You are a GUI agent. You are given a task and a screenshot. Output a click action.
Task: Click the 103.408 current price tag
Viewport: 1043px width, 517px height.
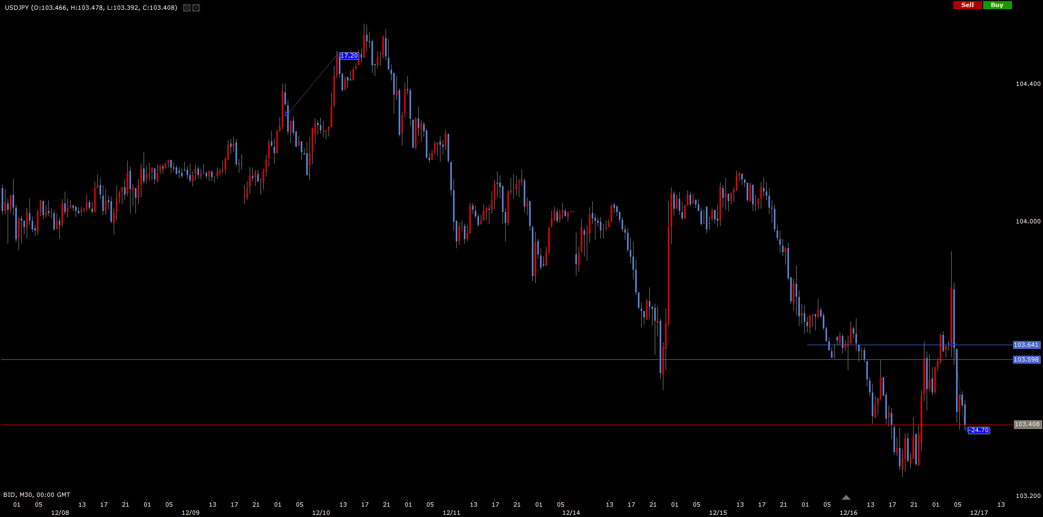tap(1027, 425)
